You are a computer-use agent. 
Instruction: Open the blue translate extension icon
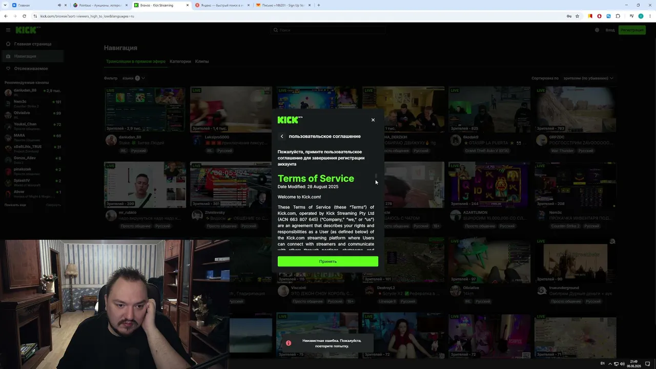coord(609,16)
